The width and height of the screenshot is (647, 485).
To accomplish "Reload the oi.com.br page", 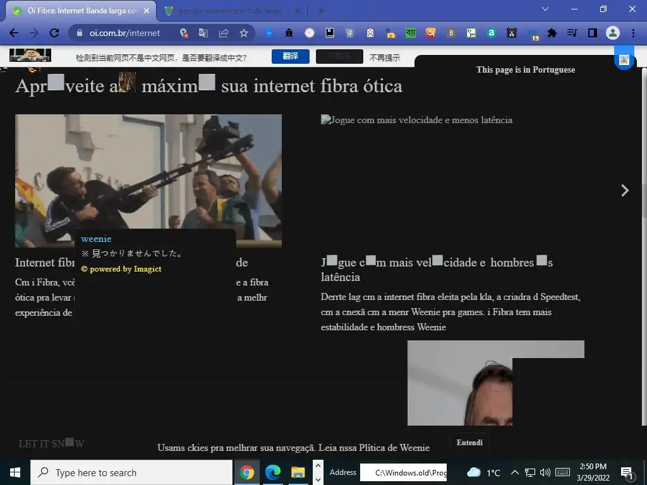I will tap(54, 33).
